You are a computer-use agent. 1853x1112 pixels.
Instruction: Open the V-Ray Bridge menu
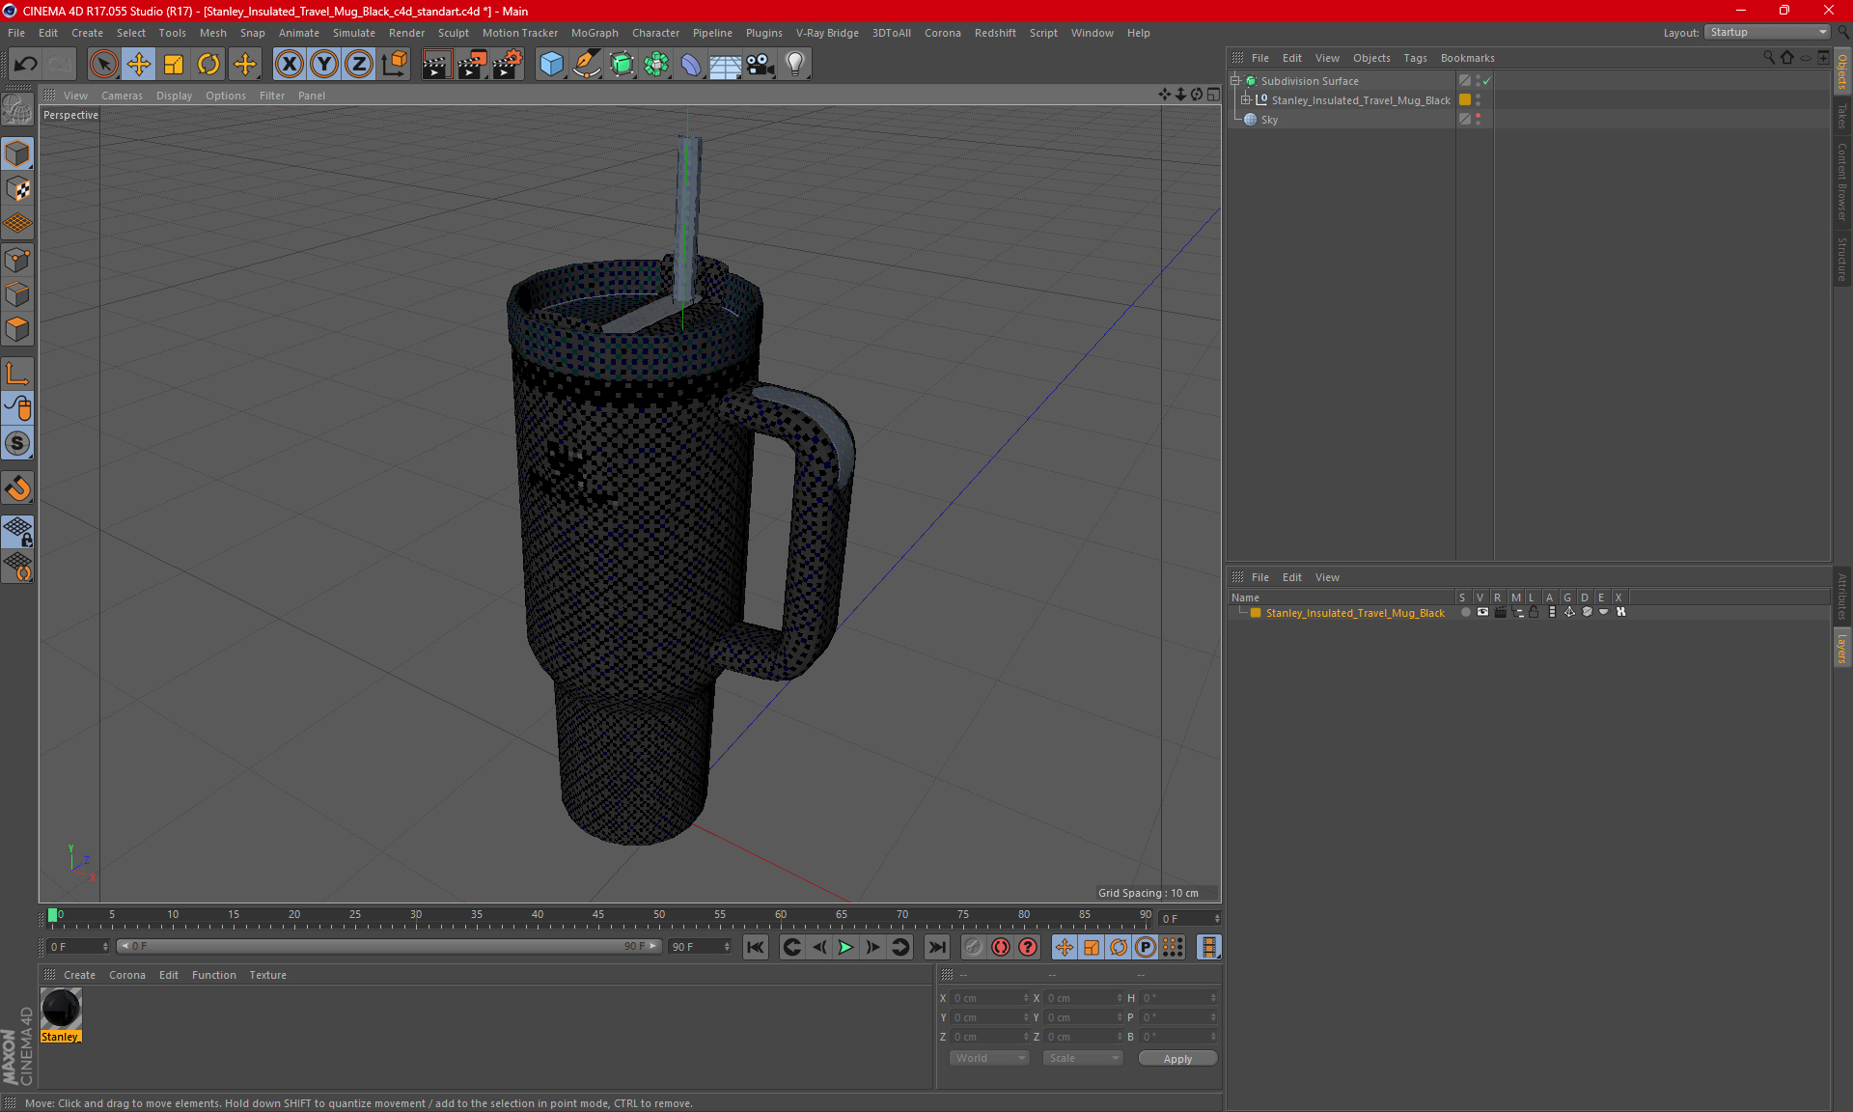click(827, 33)
